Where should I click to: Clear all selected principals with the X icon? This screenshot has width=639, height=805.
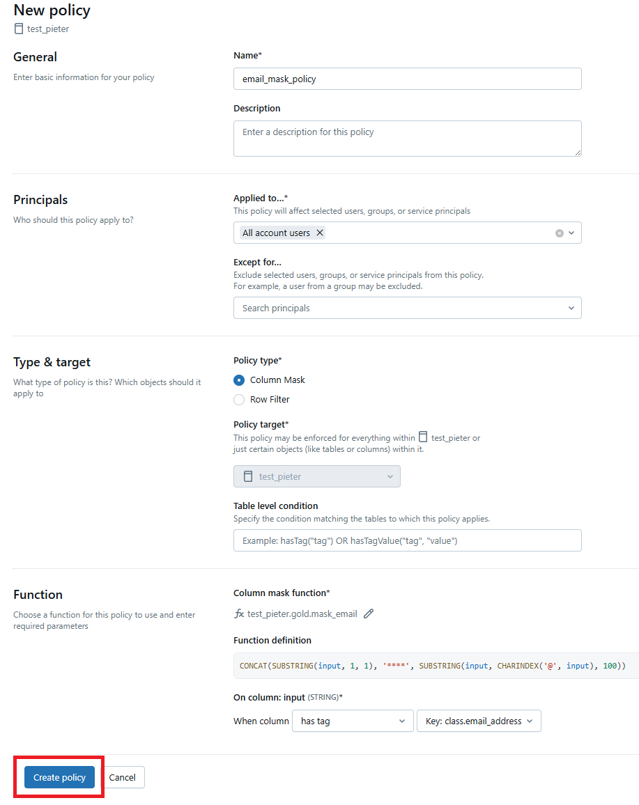pos(559,233)
